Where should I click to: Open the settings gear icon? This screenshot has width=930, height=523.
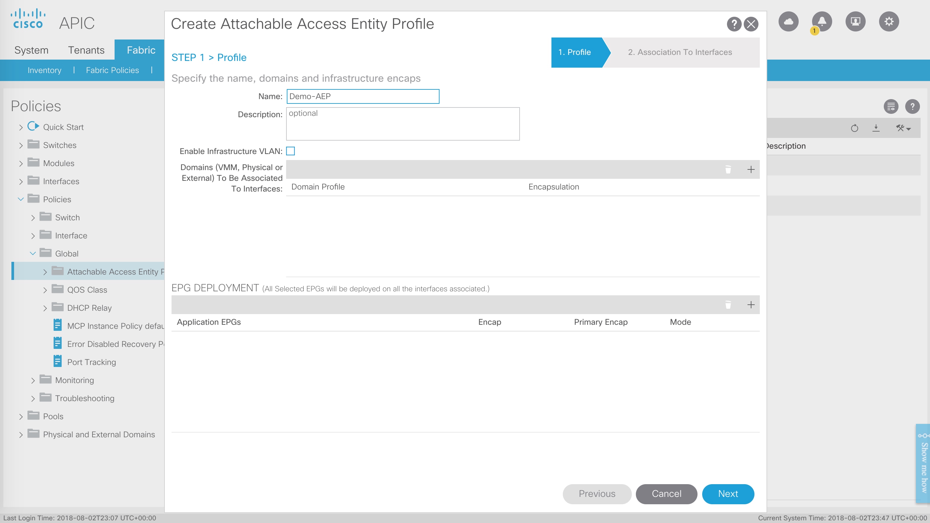[x=888, y=22]
